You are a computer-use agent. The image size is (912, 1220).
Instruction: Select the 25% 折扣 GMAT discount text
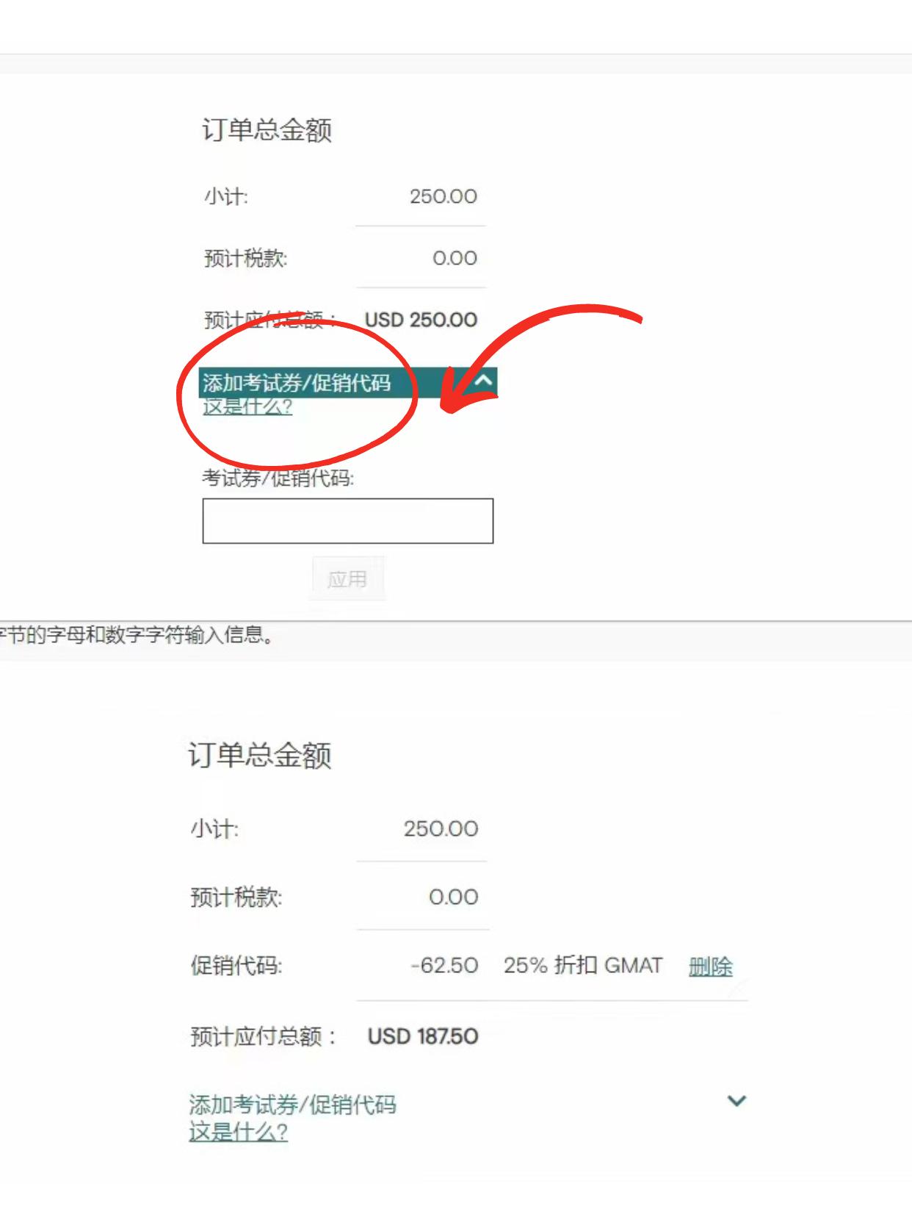[583, 965]
